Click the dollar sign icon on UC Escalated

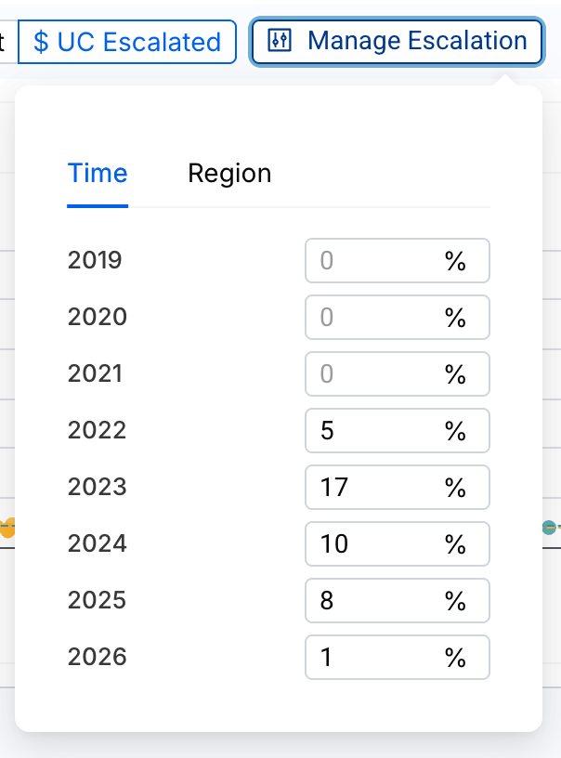pos(41,42)
